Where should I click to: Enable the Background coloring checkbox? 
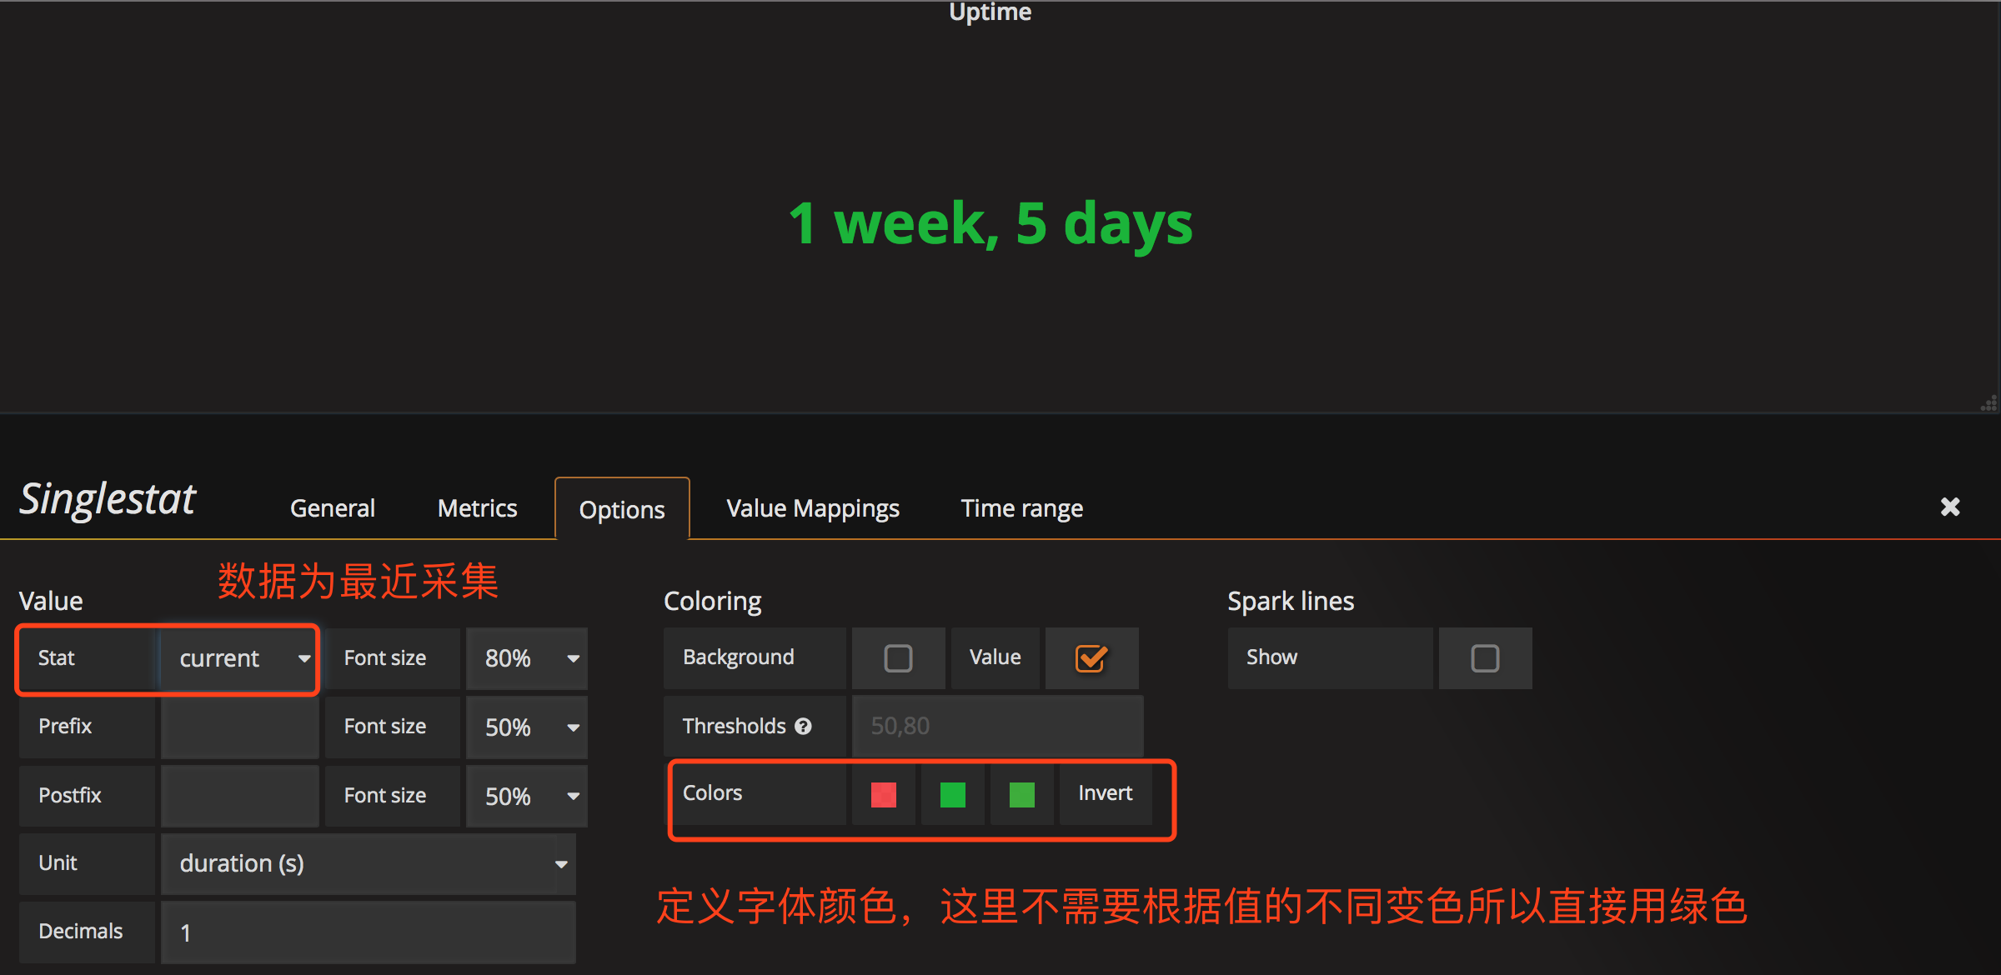click(x=898, y=658)
